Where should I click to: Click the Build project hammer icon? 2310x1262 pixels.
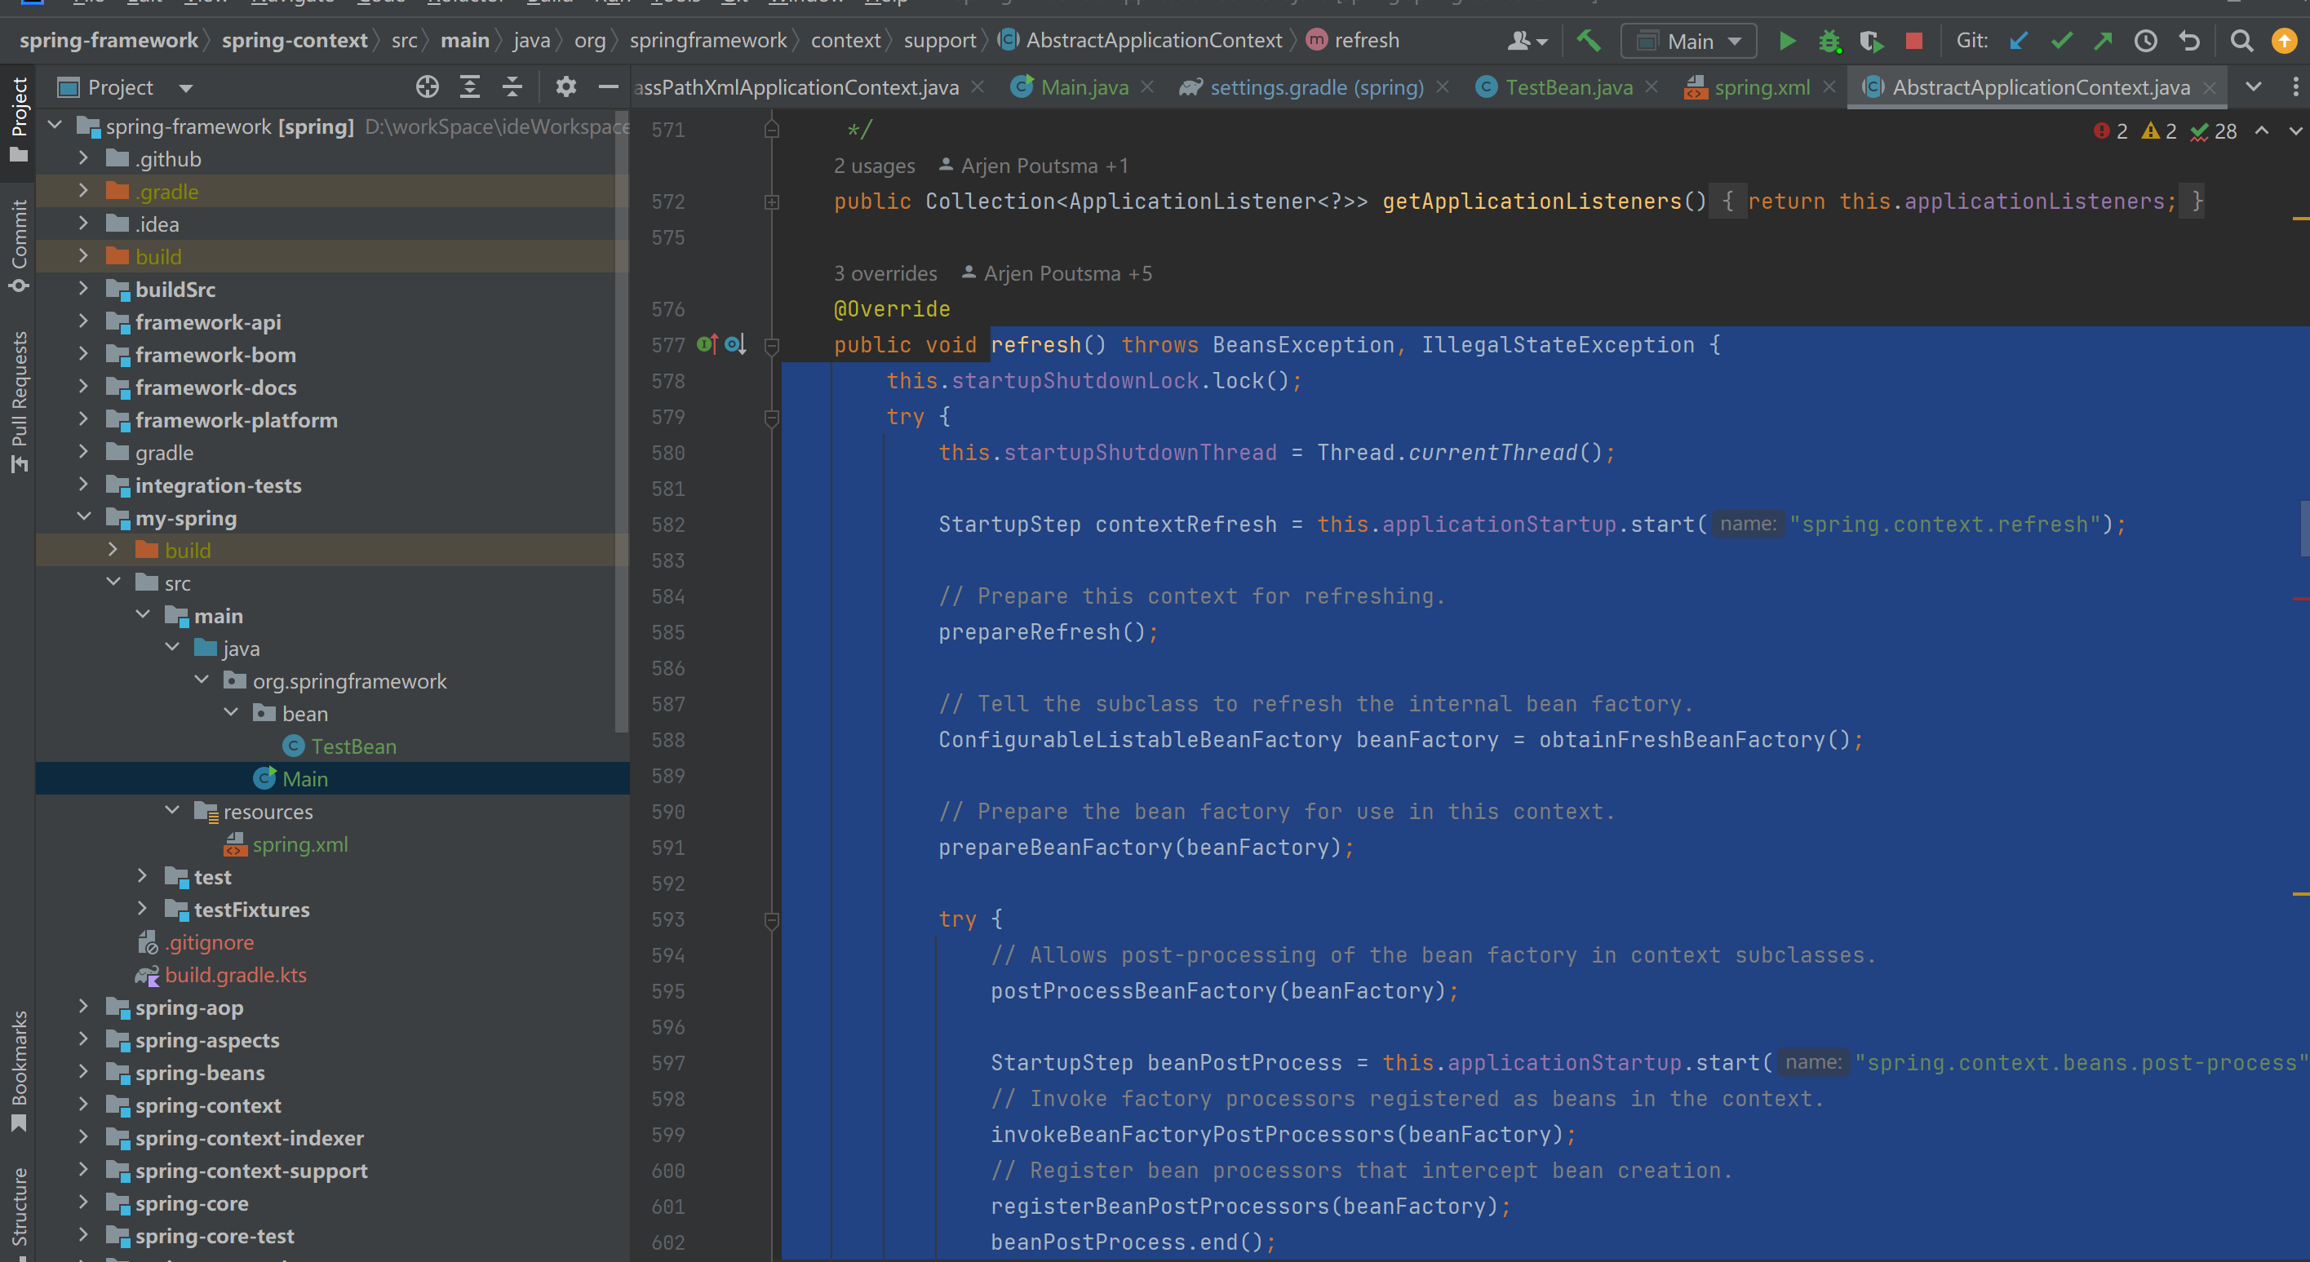tap(1588, 40)
